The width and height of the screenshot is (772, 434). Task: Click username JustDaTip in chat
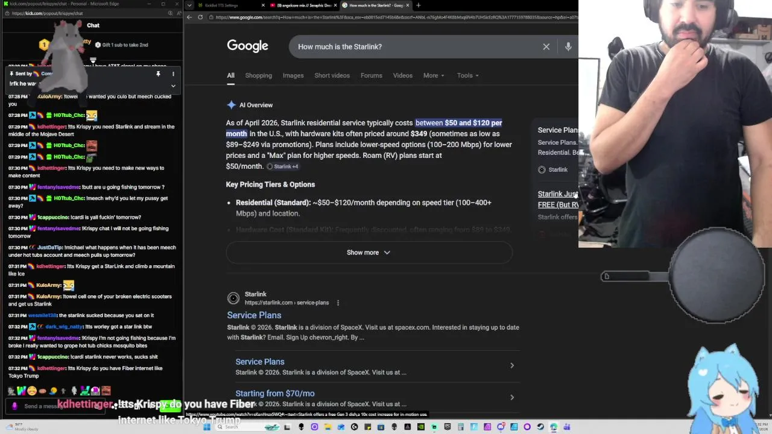51,247
